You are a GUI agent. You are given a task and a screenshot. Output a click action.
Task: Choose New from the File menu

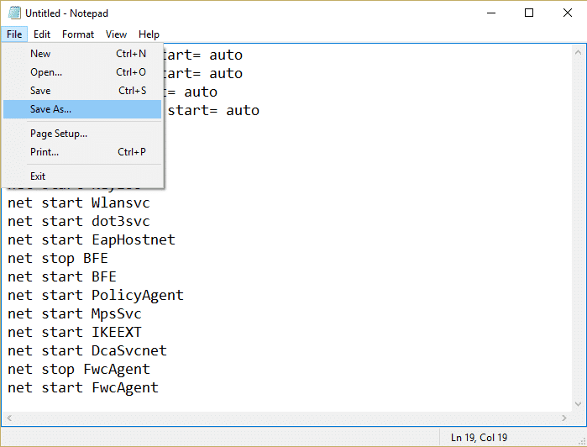click(40, 54)
